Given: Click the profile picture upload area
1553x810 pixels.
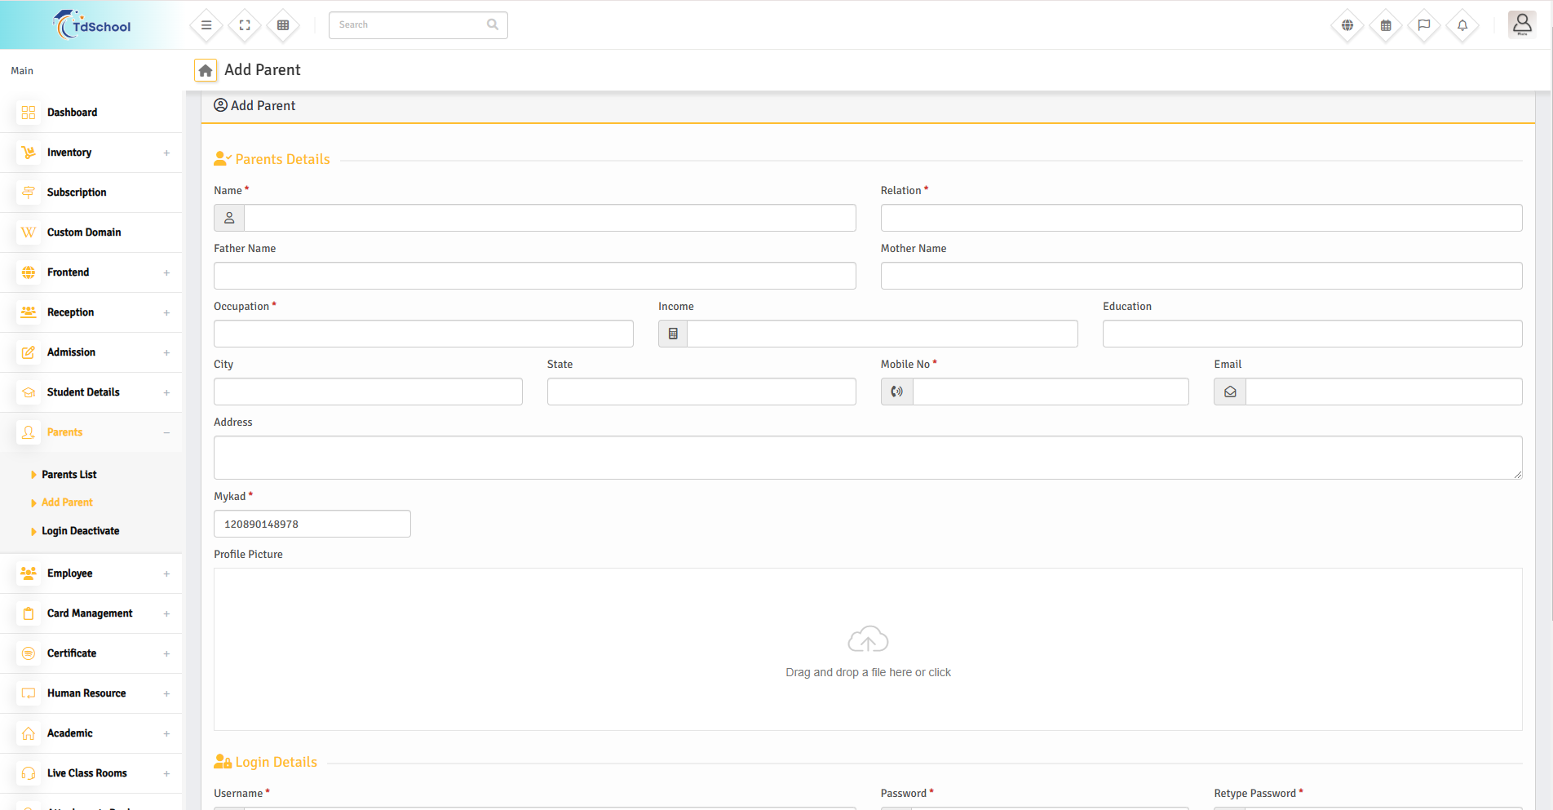Looking at the screenshot, I should click(x=868, y=649).
